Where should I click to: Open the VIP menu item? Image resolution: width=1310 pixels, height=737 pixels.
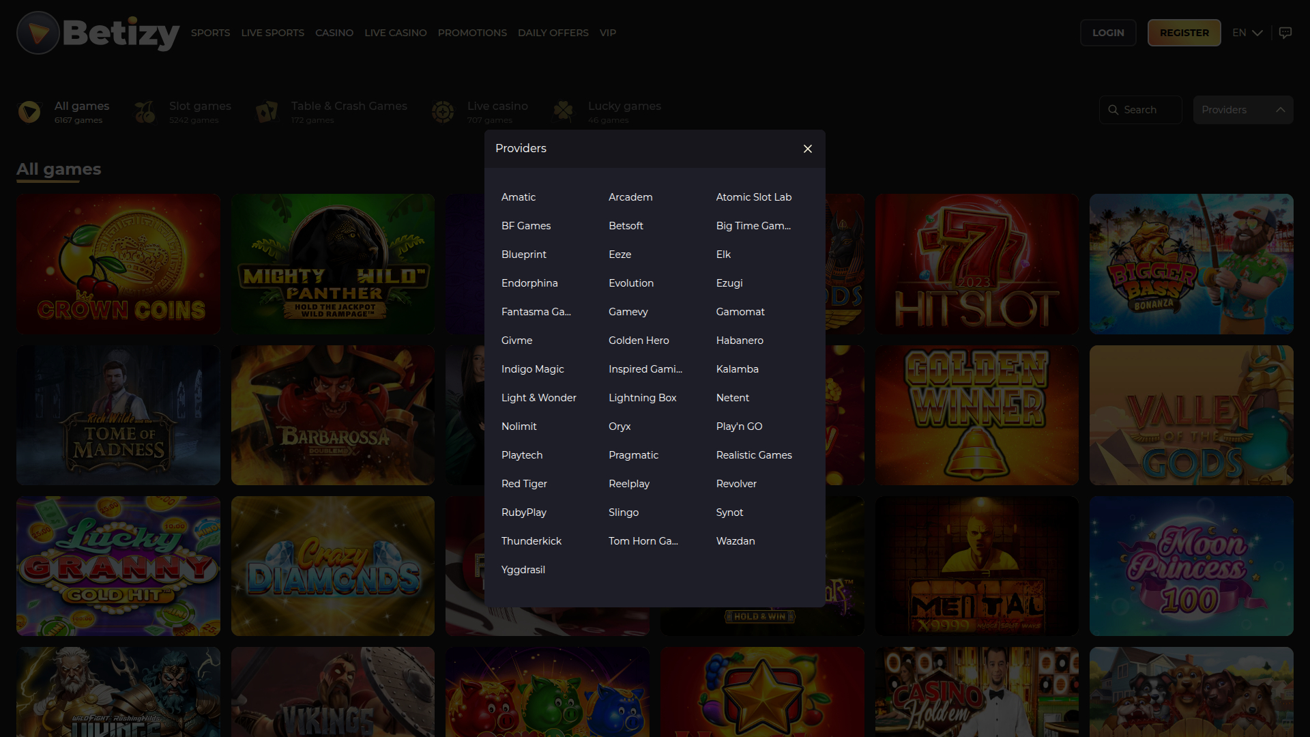tap(607, 32)
